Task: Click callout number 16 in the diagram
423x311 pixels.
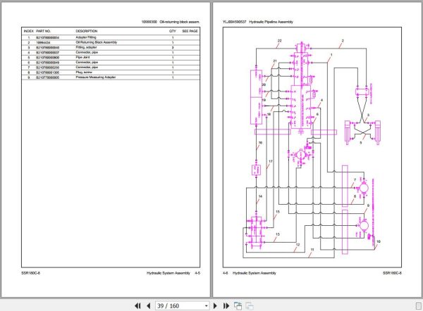Action: coord(260,143)
